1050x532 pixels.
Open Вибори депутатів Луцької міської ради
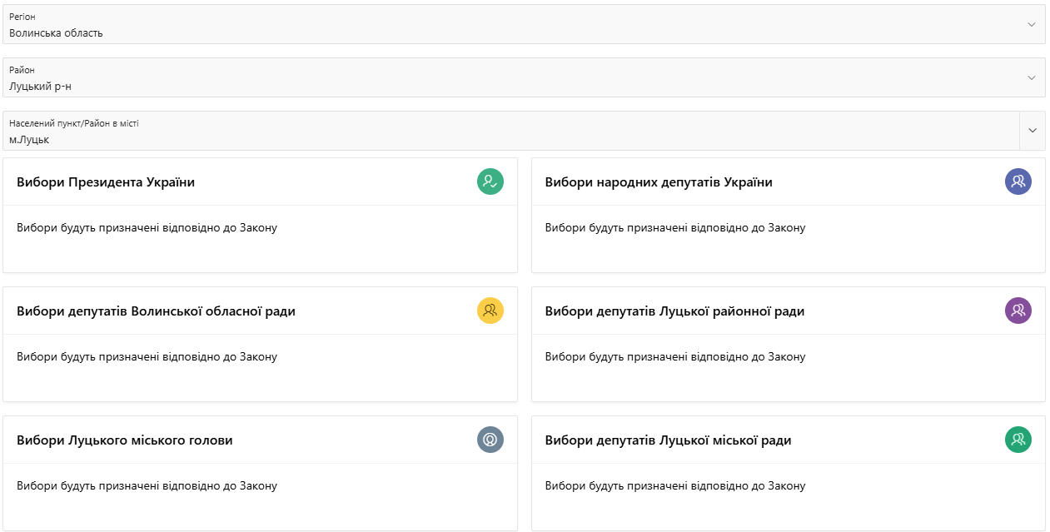click(668, 440)
